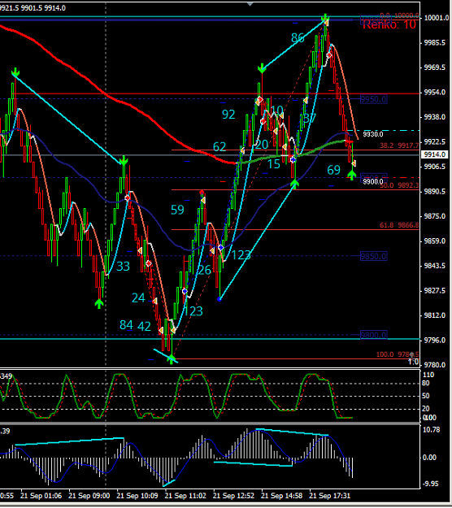Click the 9985.5 price axis label
This screenshot has height=508, width=452.
(434, 43)
